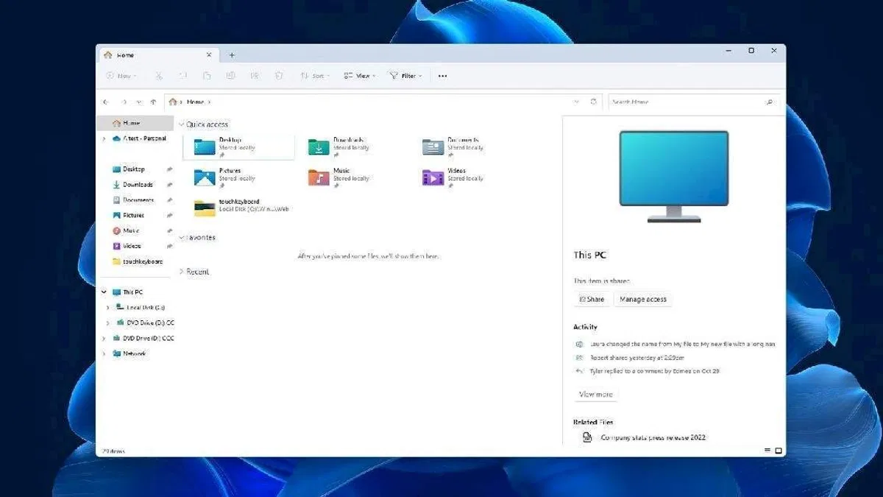
Task: Click the Share icon in the toolbar
Action: click(255, 76)
